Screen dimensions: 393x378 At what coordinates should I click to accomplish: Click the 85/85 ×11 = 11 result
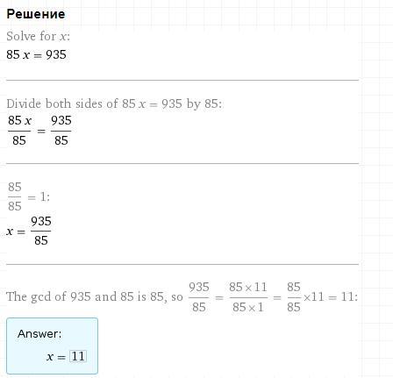[x=322, y=297]
